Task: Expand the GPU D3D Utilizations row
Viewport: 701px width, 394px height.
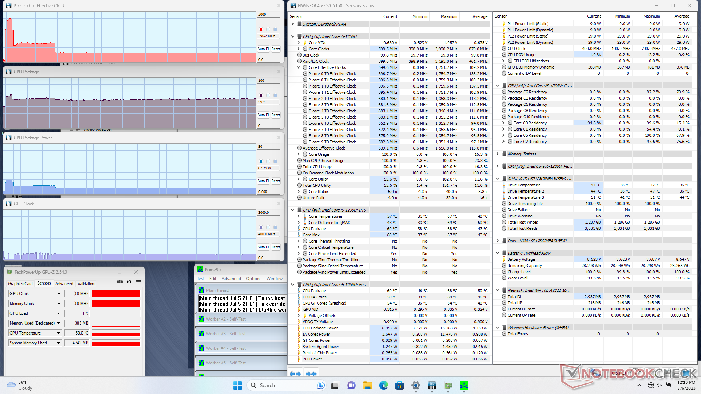Action: [503, 61]
